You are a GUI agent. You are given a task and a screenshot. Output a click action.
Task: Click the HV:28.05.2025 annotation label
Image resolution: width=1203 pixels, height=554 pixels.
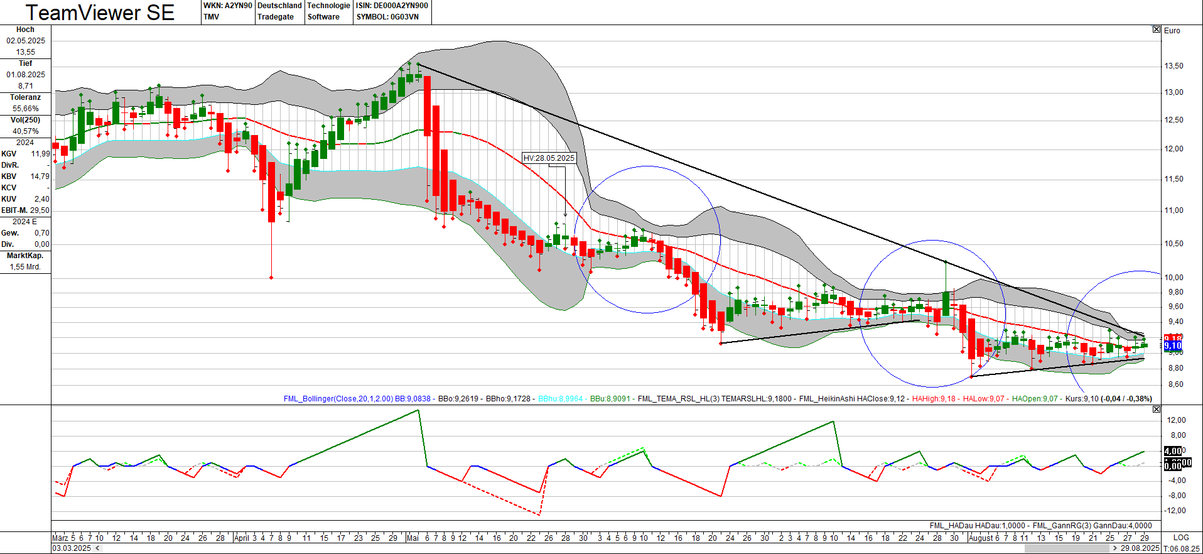pos(549,158)
